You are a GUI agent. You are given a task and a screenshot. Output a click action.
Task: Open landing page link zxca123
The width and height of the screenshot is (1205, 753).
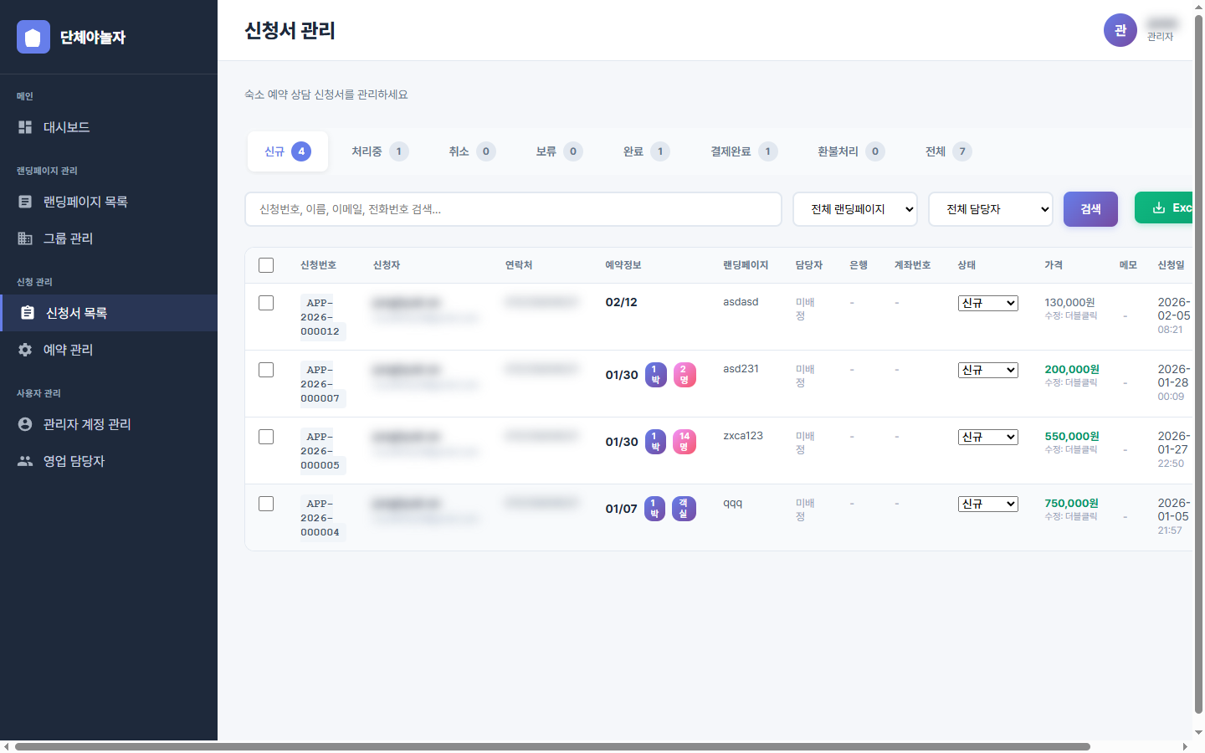point(743,435)
